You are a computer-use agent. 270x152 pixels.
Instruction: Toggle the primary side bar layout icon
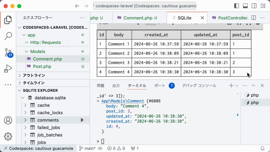[x=237, y=6]
